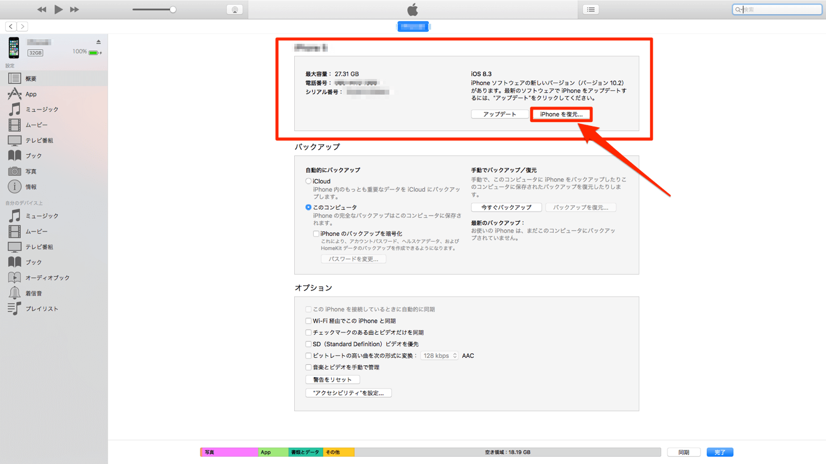The height and width of the screenshot is (464, 826).
Task: Eject the iPhone using eject icon
Action: point(98,42)
